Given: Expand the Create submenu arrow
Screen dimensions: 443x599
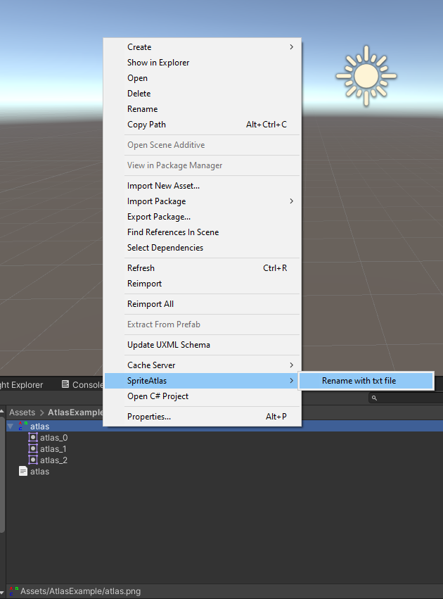Looking at the screenshot, I should tap(292, 47).
